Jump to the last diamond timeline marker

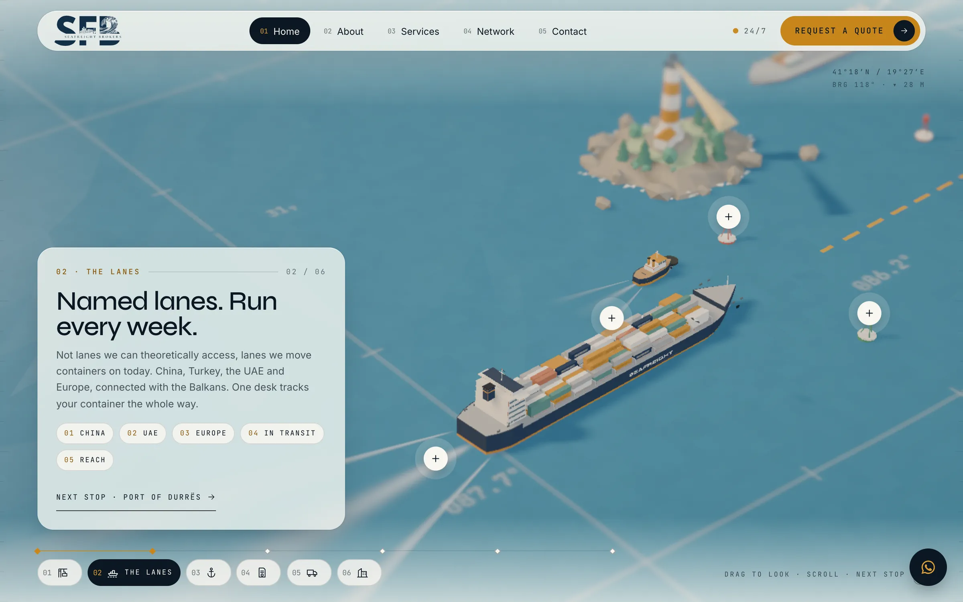pyautogui.click(x=612, y=551)
